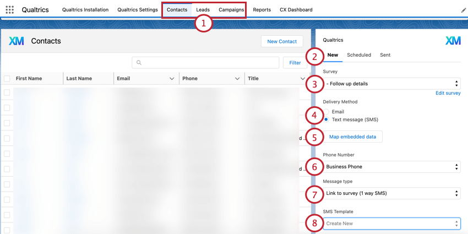Open the Phone Number field dropdown

click(391, 166)
